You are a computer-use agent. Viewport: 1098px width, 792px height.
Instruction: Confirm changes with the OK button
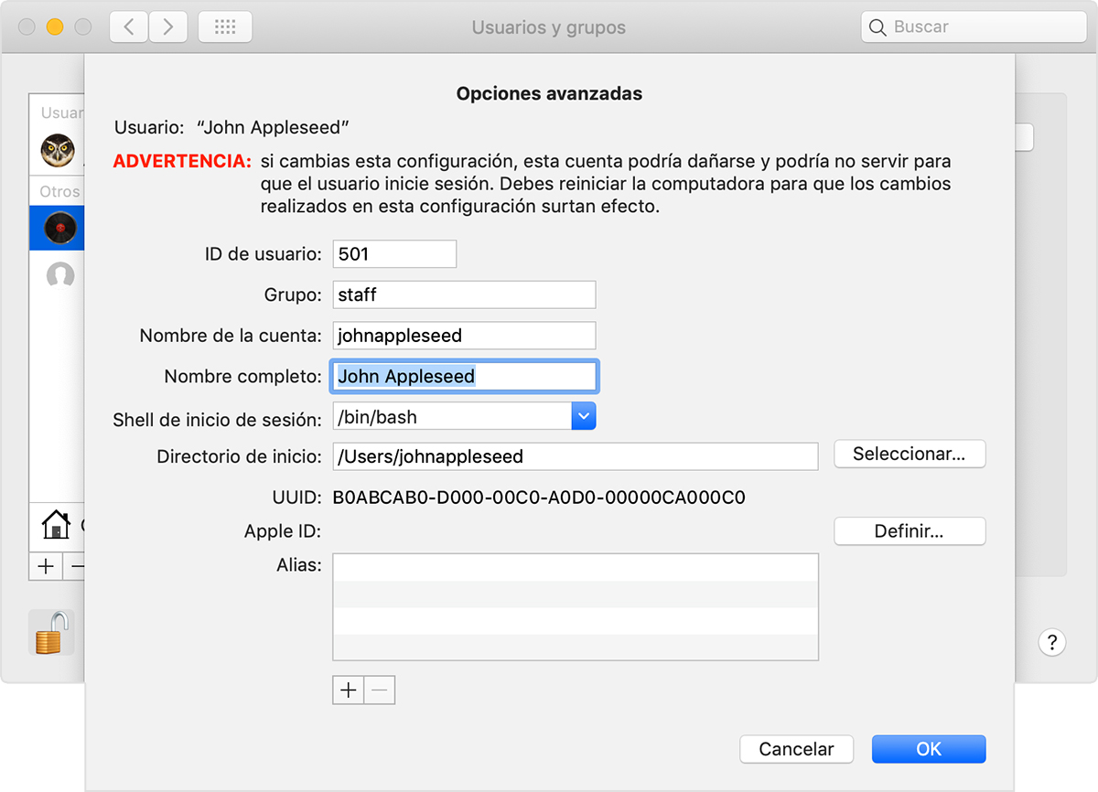pos(929,749)
